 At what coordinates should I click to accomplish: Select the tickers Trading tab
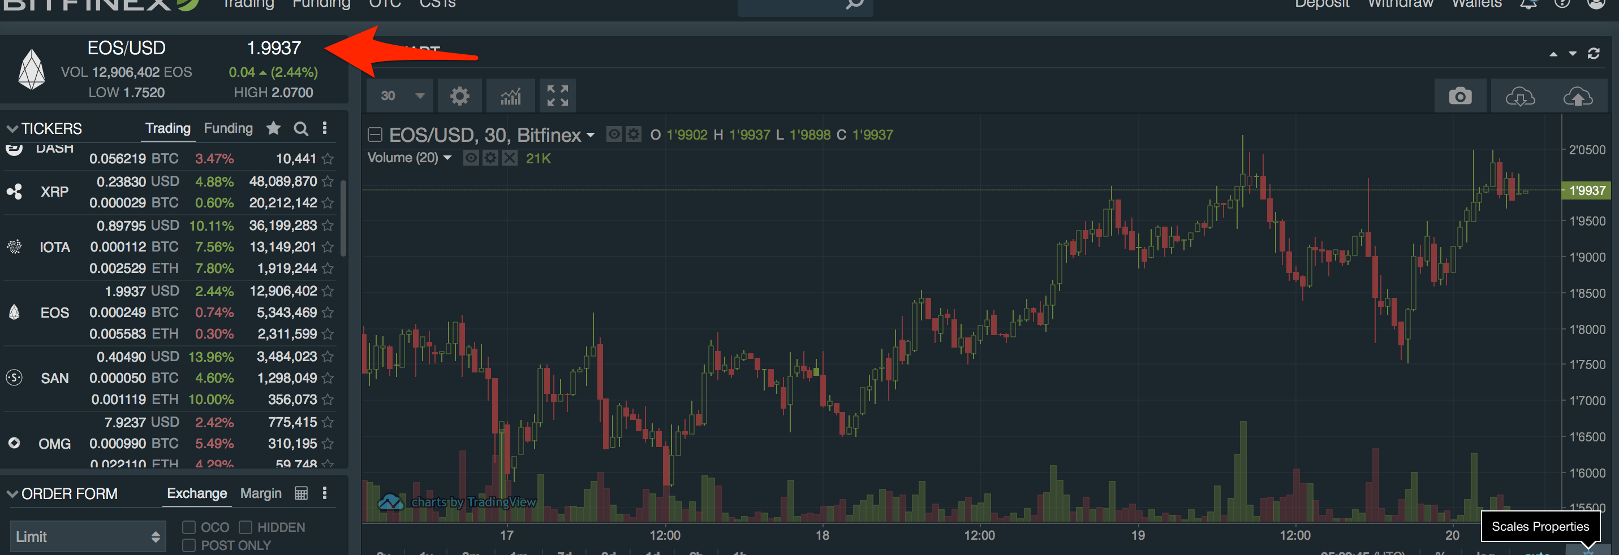click(x=168, y=128)
